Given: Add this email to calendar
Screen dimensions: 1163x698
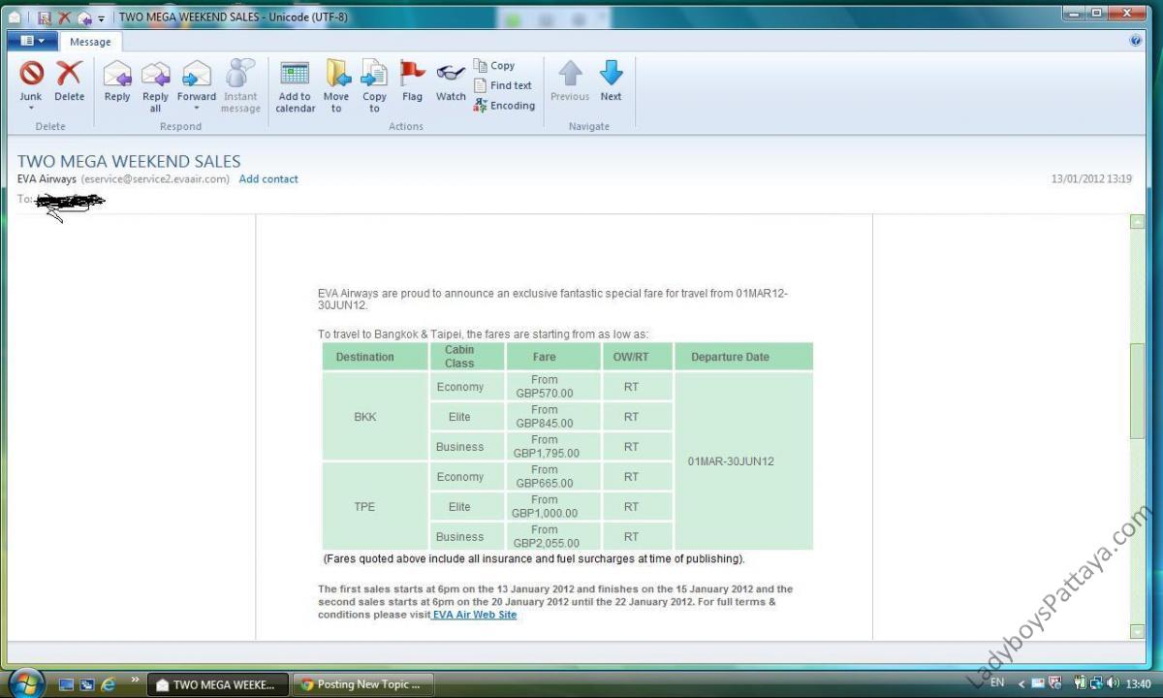Looking at the screenshot, I should pyautogui.click(x=295, y=86).
